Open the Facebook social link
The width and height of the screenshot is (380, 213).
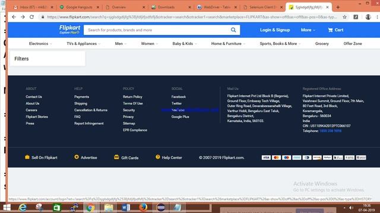tap(178, 97)
